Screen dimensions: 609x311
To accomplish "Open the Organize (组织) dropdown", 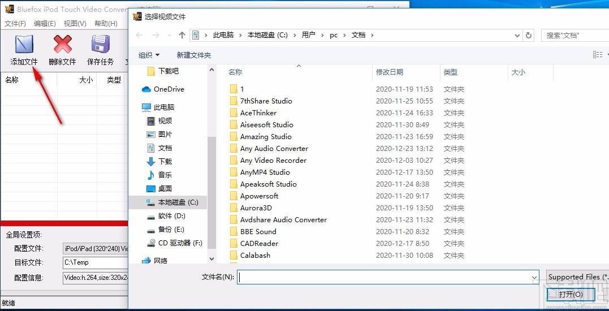I will [149, 55].
